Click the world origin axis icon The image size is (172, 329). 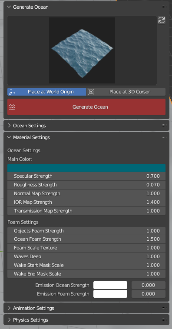[x=12, y=92]
